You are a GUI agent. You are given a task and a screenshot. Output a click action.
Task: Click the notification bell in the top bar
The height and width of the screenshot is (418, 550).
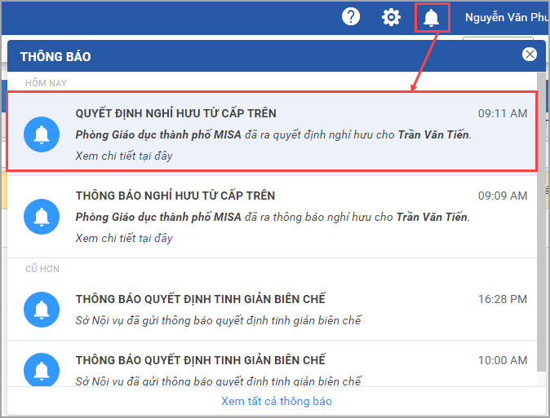431,17
